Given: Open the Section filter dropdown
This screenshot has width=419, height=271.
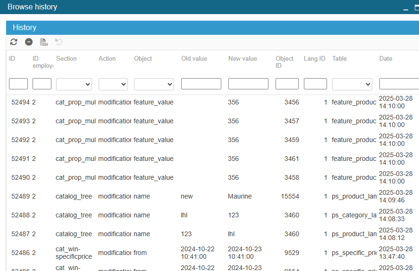Looking at the screenshot, I should pyautogui.click(x=74, y=84).
